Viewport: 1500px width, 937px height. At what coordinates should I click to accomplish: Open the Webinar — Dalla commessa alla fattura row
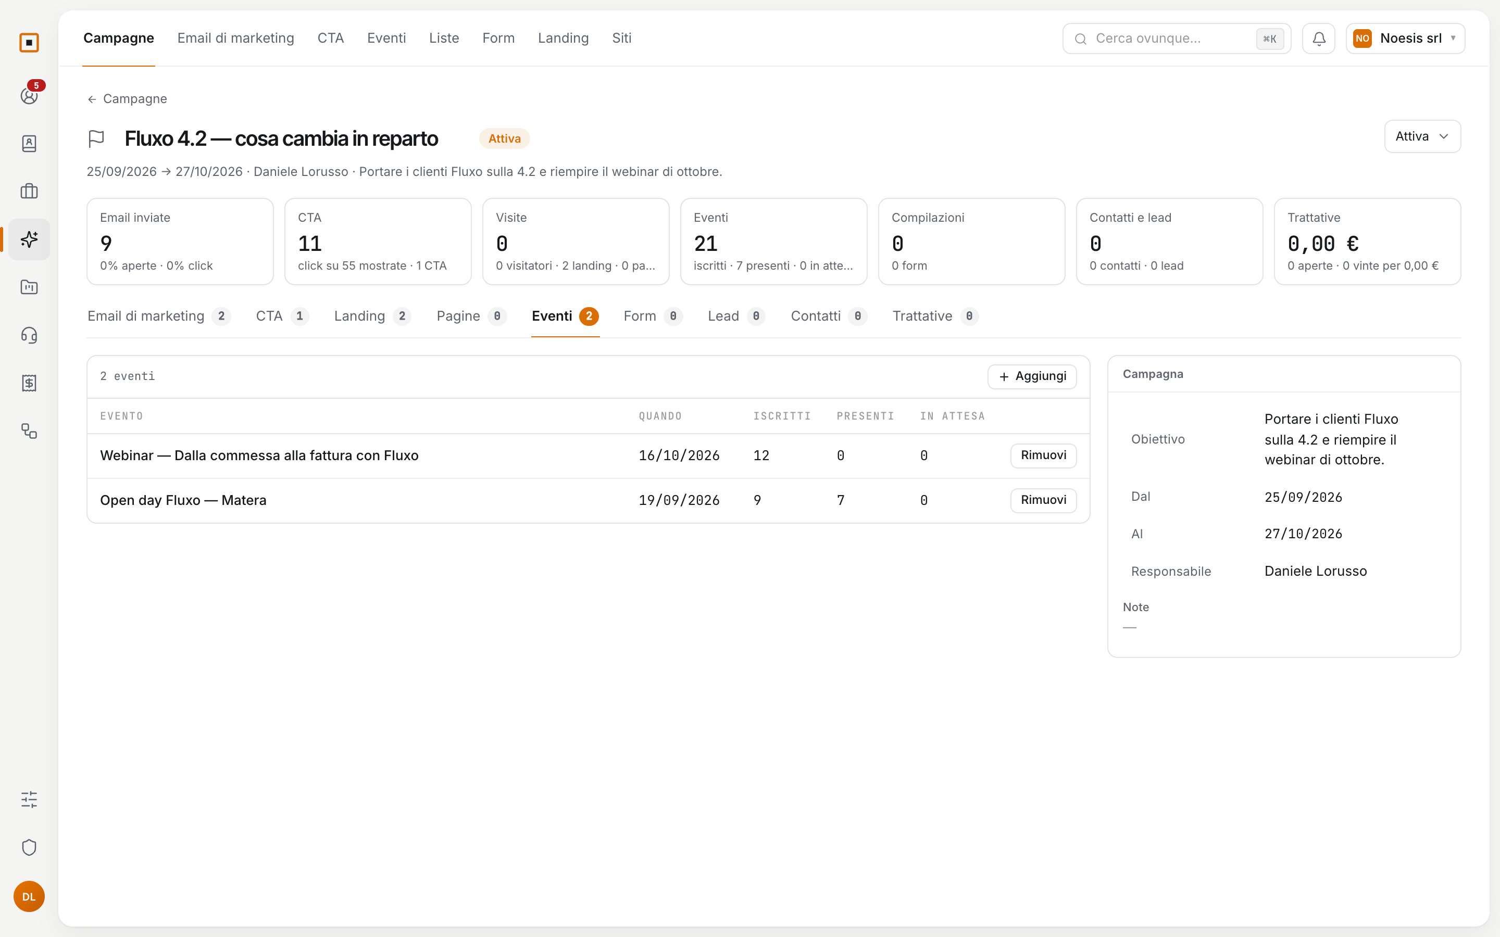pyautogui.click(x=588, y=456)
